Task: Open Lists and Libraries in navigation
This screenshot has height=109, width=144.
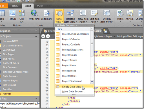Action: click(13, 45)
